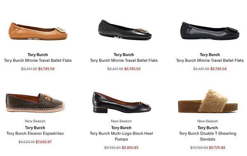Open the Eleanor Espadrilles product image
Screen dimensions: 247x156
pos(35,102)
